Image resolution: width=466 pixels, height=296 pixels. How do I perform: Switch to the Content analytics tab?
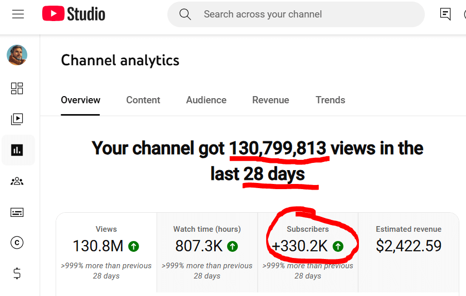click(x=143, y=100)
